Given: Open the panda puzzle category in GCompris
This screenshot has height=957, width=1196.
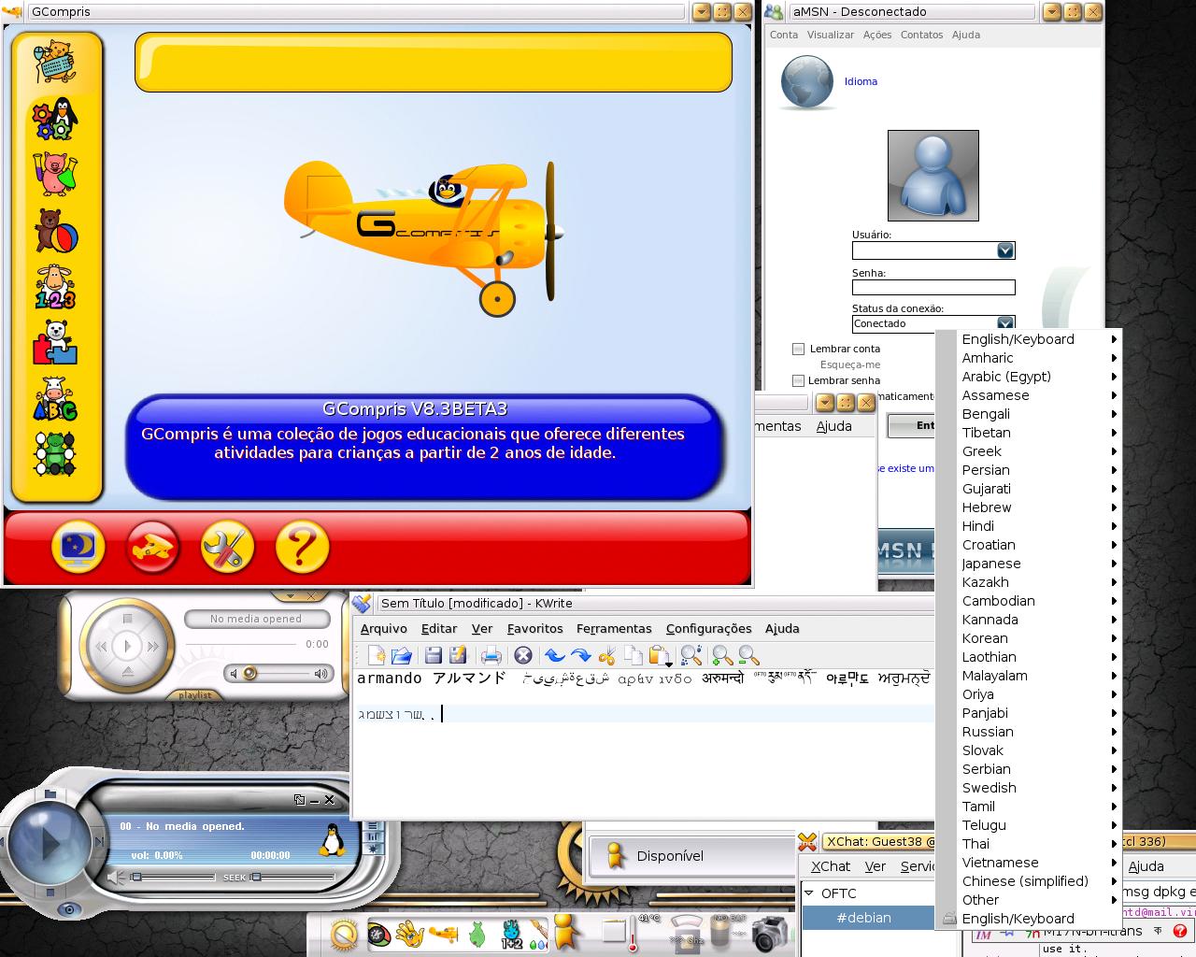Looking at the screenshot, I should pos(55,342).
